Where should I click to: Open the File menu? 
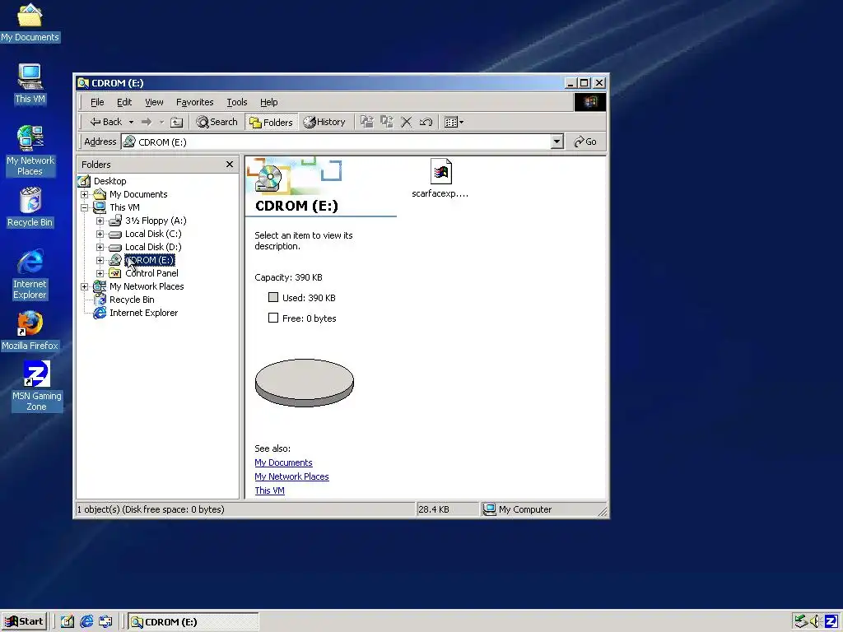[x=97, y=102]
